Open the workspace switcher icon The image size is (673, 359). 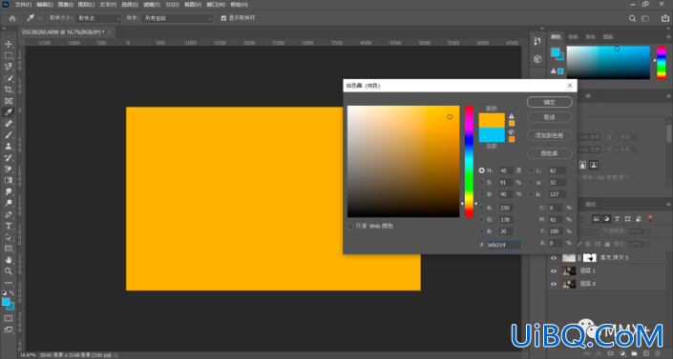coord(645,18)
